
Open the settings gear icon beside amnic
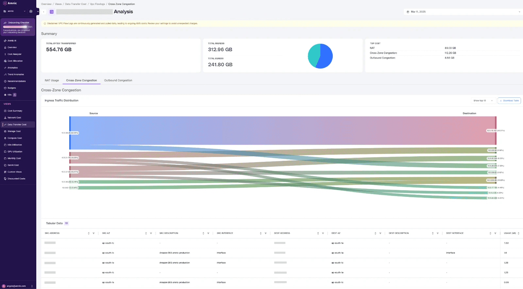pos(31,11)
